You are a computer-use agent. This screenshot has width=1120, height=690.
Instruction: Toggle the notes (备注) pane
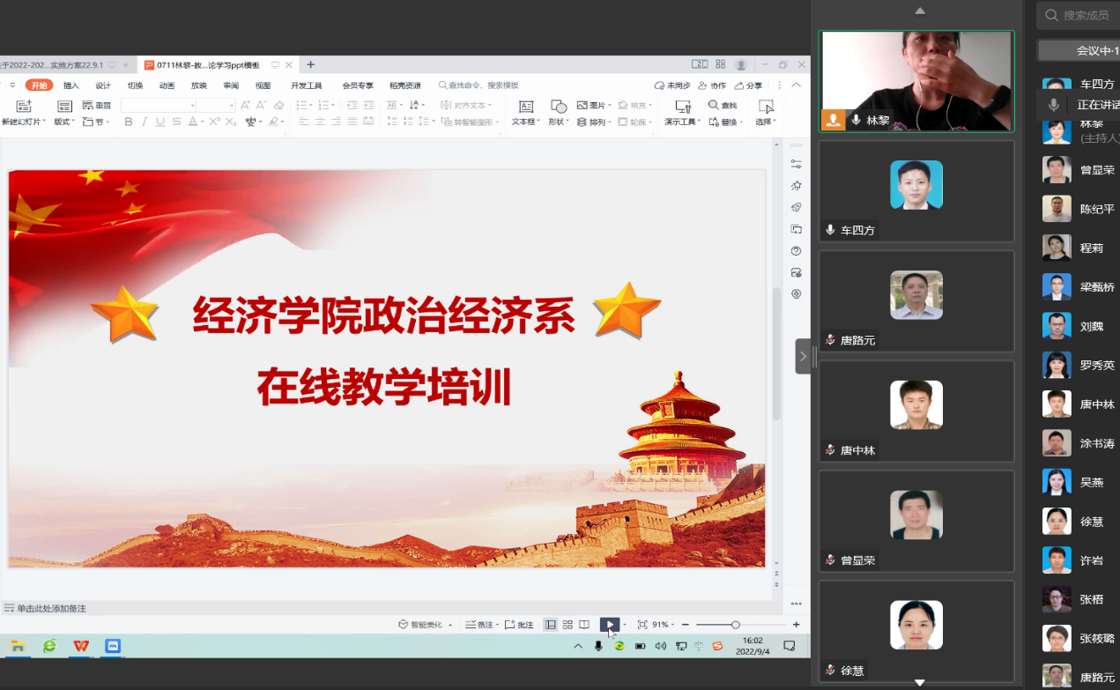coord(480,625)
